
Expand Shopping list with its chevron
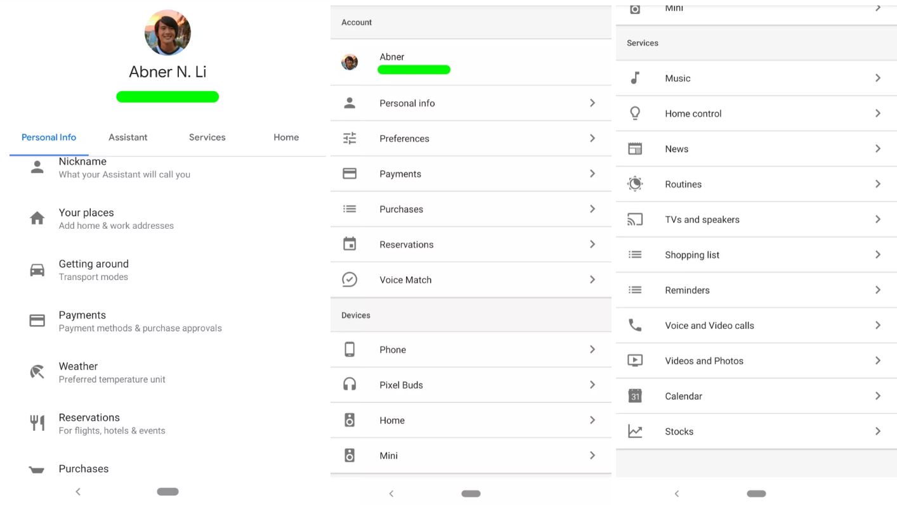[x=878, y=255]
